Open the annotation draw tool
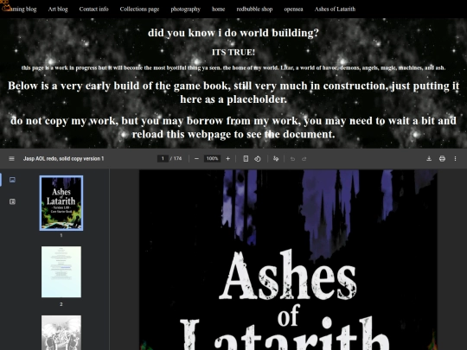Viewport: 467px width, 350px height. coord(276,159)
